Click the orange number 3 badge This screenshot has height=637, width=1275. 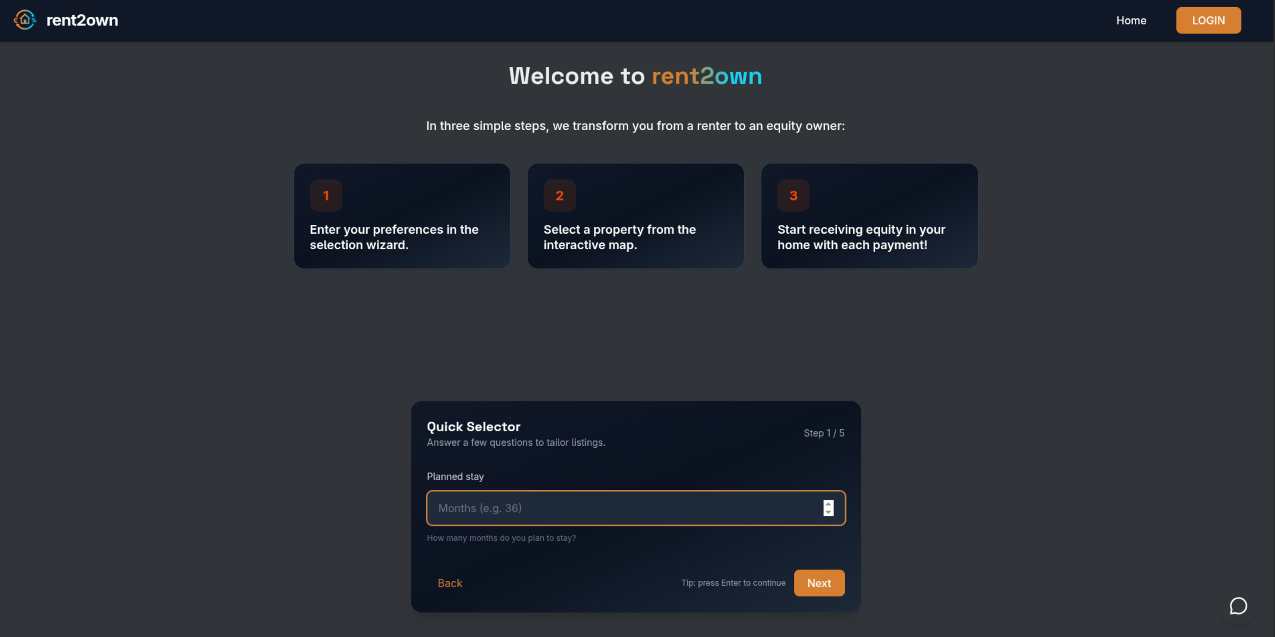tap(793, 195)
